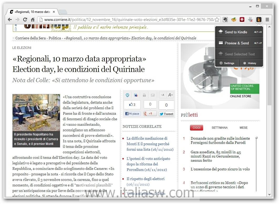Click the listen audio icon in article tools

pyautogui.click(x=136, y=95)
